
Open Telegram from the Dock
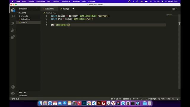pyautogui.click(x=123, y=103)
